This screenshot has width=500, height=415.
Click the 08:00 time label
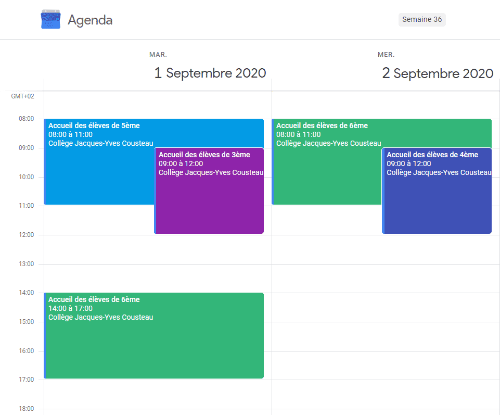point(26,119)
